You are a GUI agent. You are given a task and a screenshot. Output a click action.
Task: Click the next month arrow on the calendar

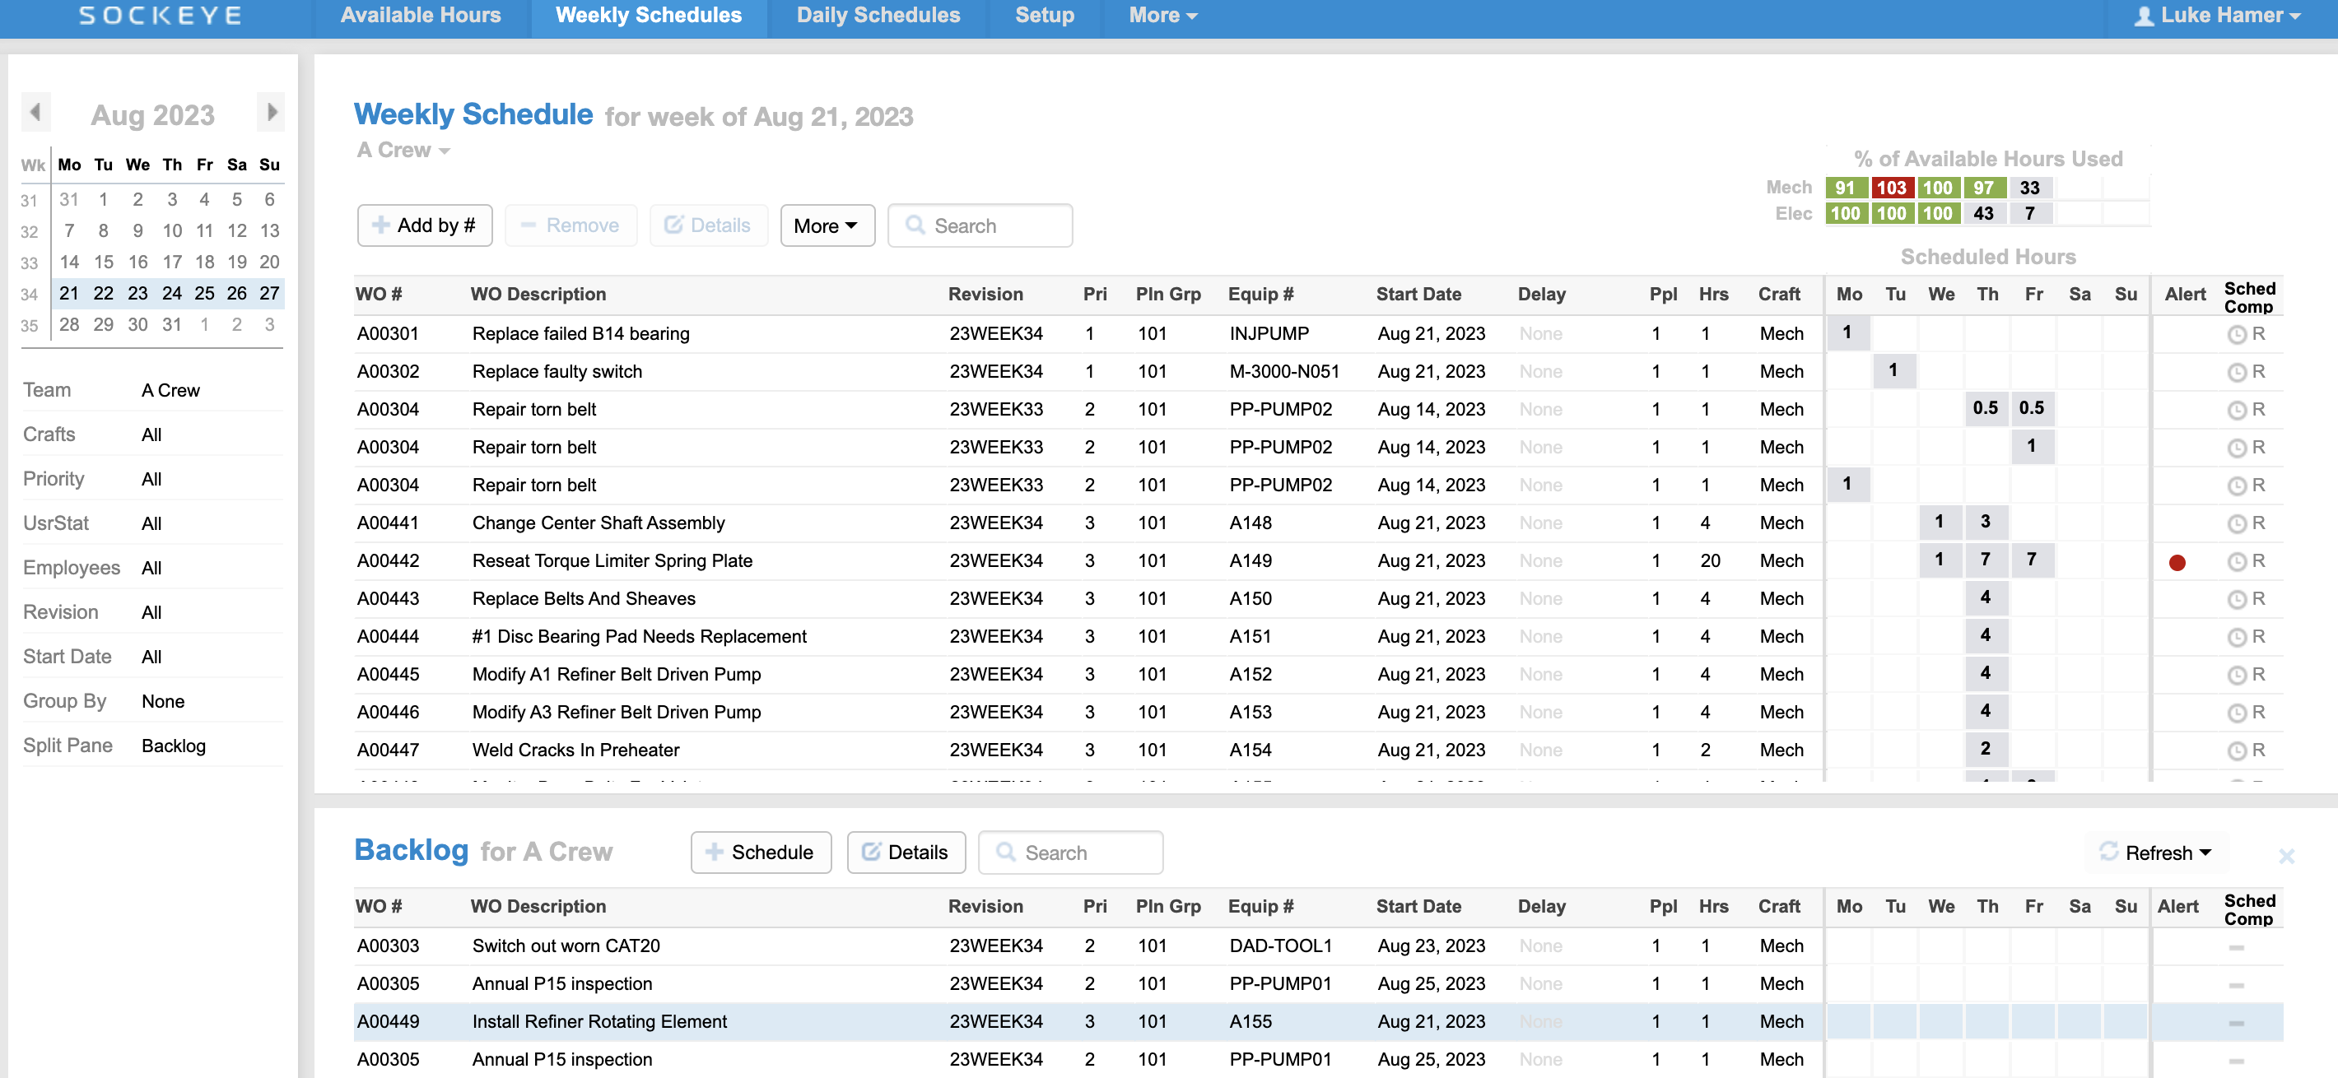point(272,112)
